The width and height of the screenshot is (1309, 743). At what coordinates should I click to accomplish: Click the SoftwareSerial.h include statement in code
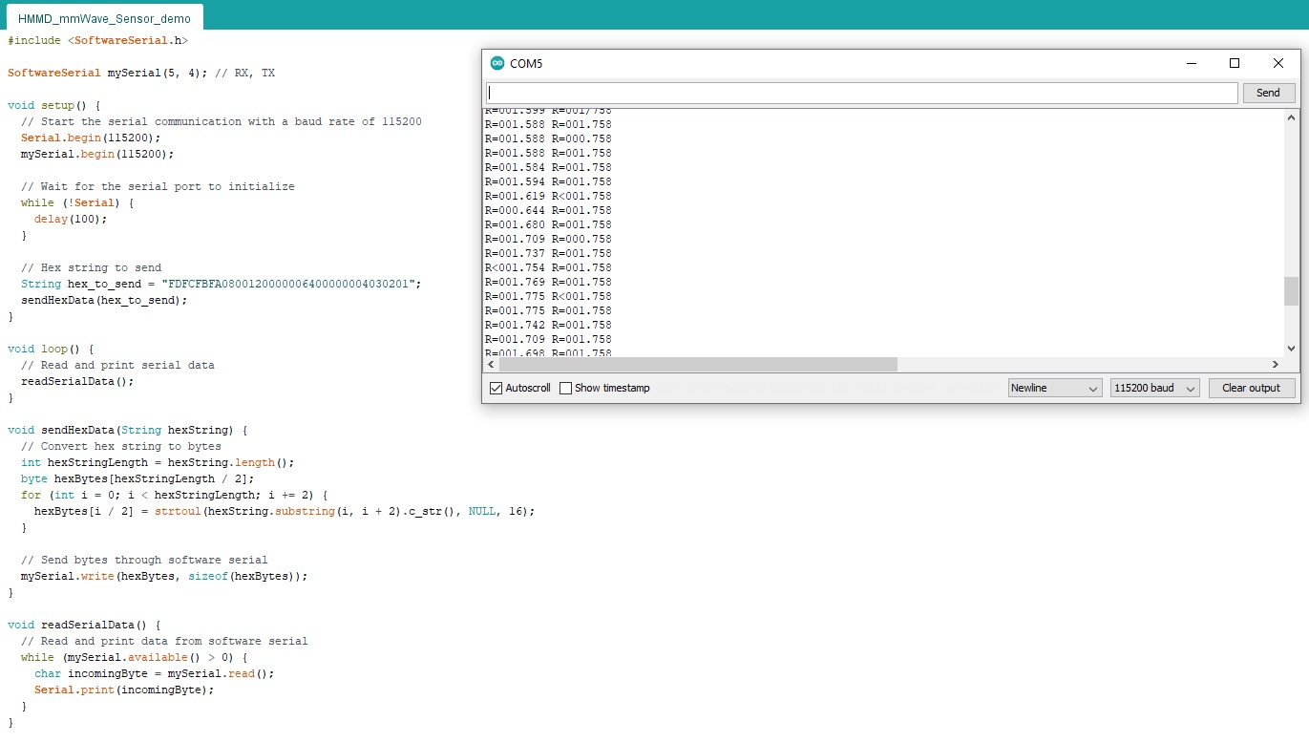[x=95, y=40]
